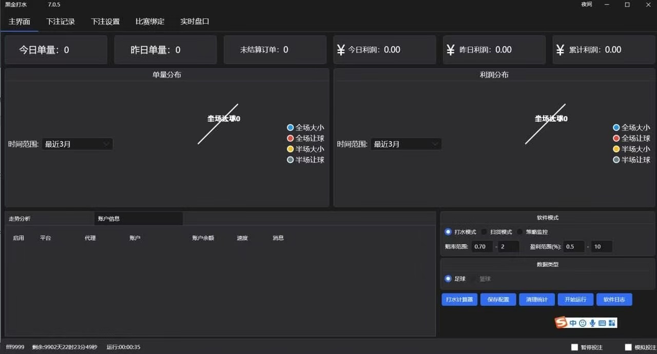Screen dimensions: 657x354
Task: Switch to the 下注设置 tab
Action: [105, 22]
